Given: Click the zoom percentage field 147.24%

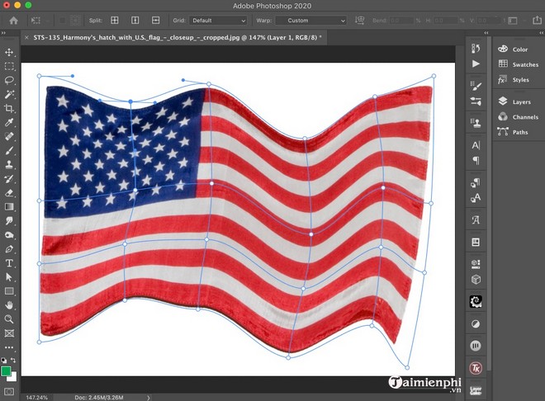Looking at the screenshot, I should click(x=37, y=397).
